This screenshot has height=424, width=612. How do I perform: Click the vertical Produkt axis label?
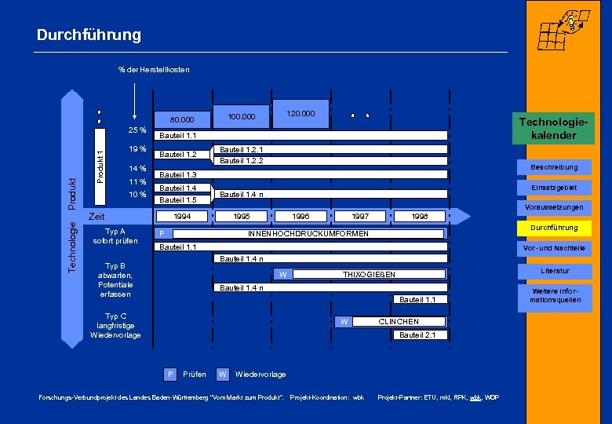point(72,194)
